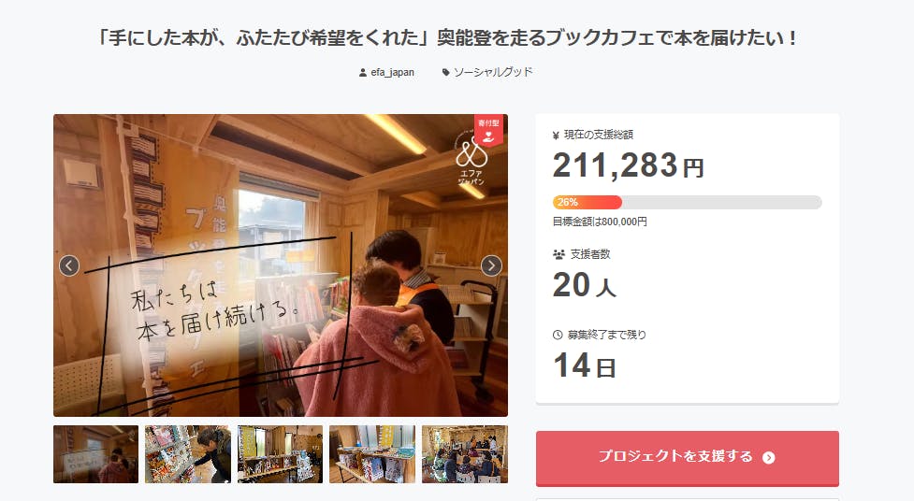Select fifth thumbnail of group gathering
Image resolution: width=914 pixels, height=501 pixels.
[x=465, y=454]
